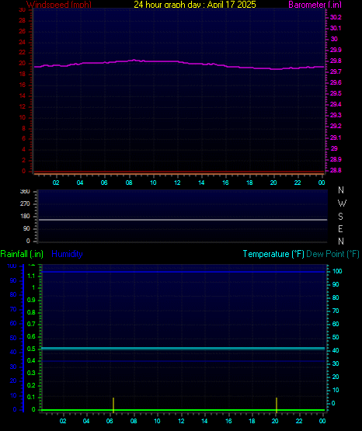Image resolution: width=362 pixels, height=431 pixels.
Task: Click the yellow sunset marker near 20
Action: [x=277, y=405]
